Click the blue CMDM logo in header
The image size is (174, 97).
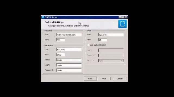coord(122,24)
